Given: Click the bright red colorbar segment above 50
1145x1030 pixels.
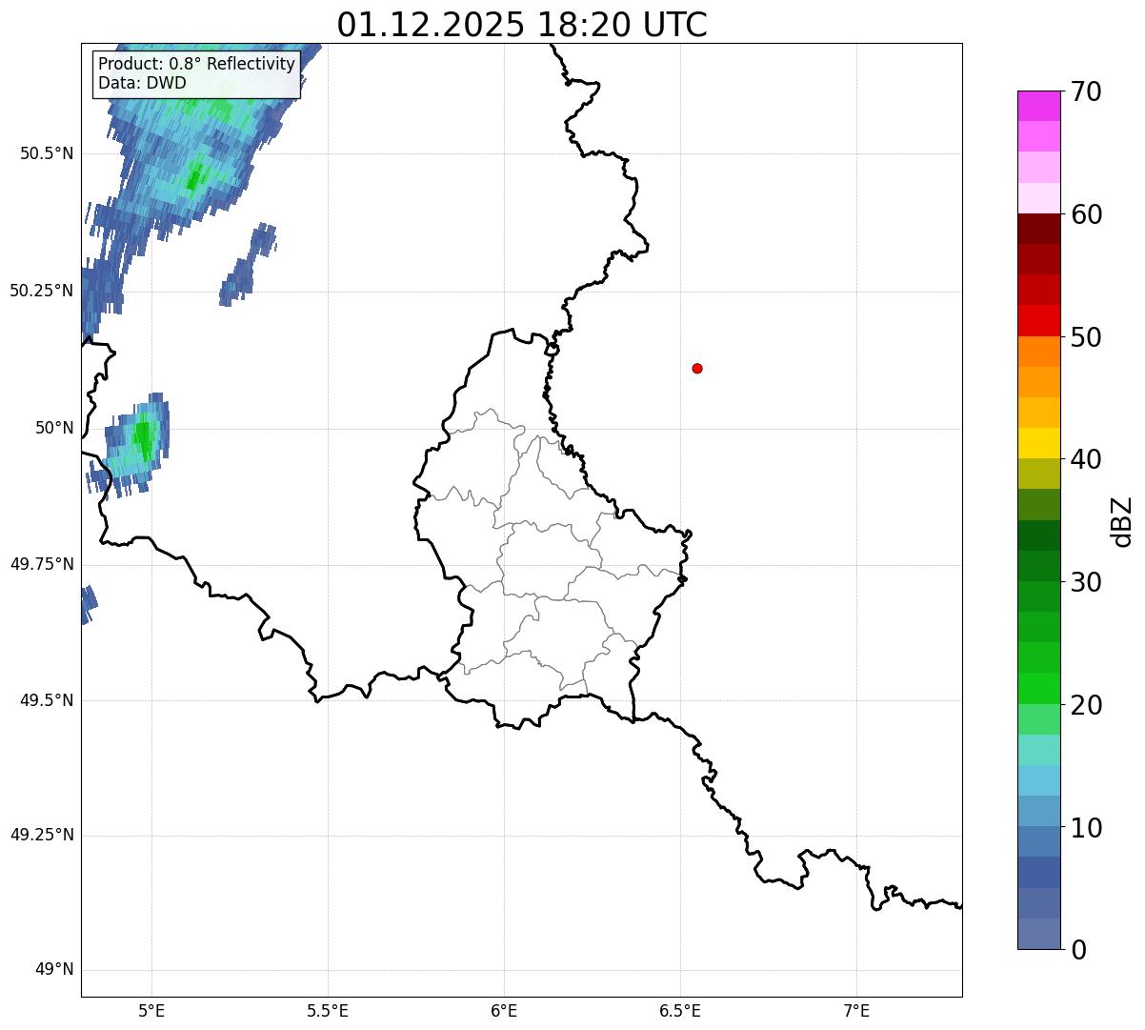Looking at the screenshot, I should (1038, 320).
